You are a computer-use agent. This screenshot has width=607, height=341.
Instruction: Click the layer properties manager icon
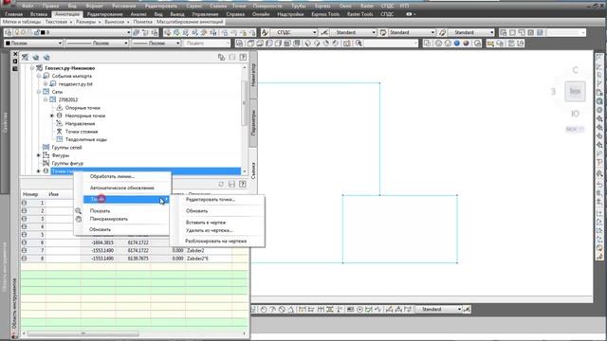pyautogui.click(x=9, y=32)
